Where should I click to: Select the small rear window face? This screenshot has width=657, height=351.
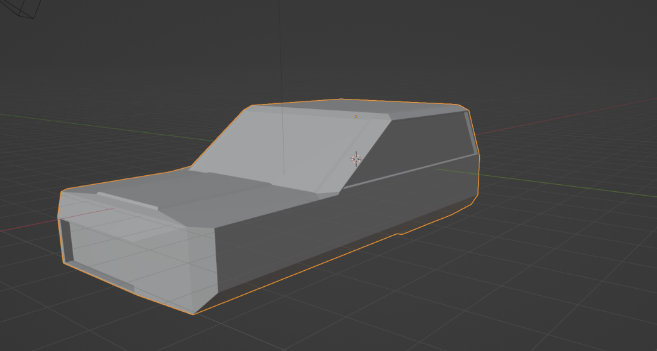click(472, 133)
